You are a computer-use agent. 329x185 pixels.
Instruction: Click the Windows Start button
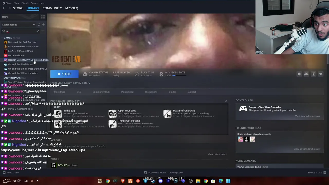coord(228,181)
